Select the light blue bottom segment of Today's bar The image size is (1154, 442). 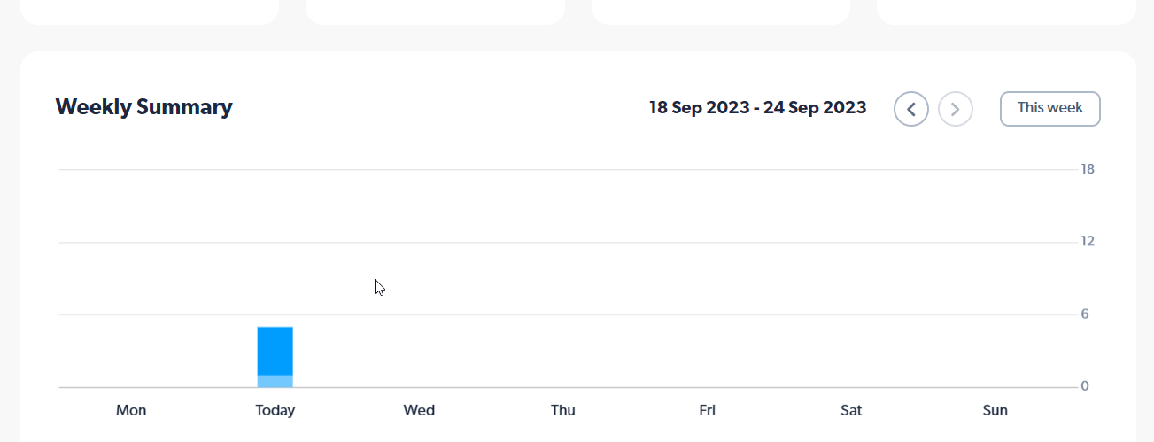coord(275,382)
